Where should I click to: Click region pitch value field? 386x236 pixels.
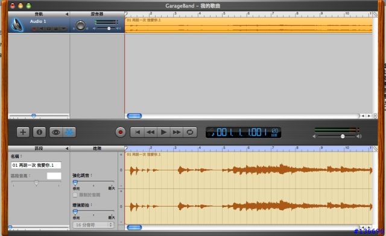tap(54, 176)
